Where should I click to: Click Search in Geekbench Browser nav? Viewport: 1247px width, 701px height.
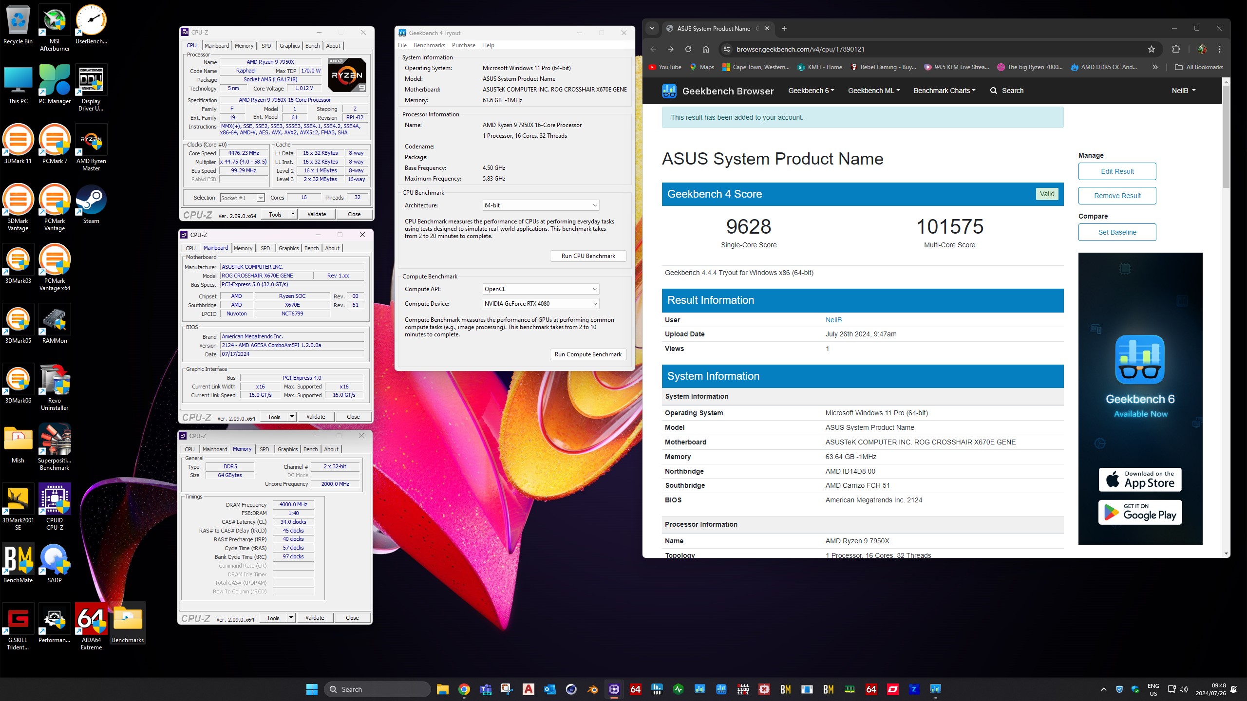pos(1007,91)
